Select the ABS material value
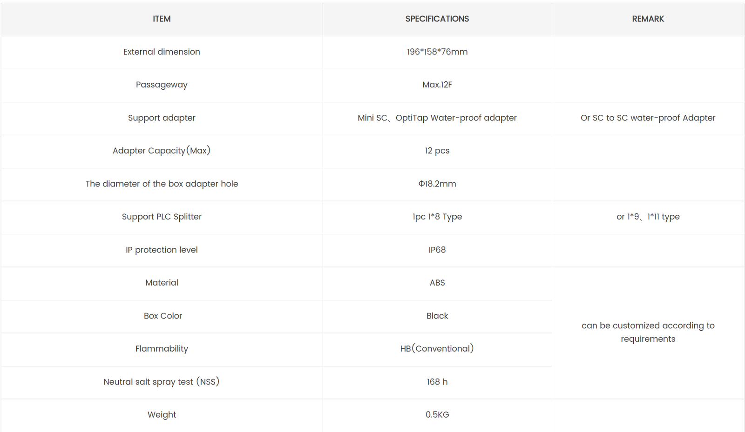The image size is (745, 432). click(x=437, y=283)
